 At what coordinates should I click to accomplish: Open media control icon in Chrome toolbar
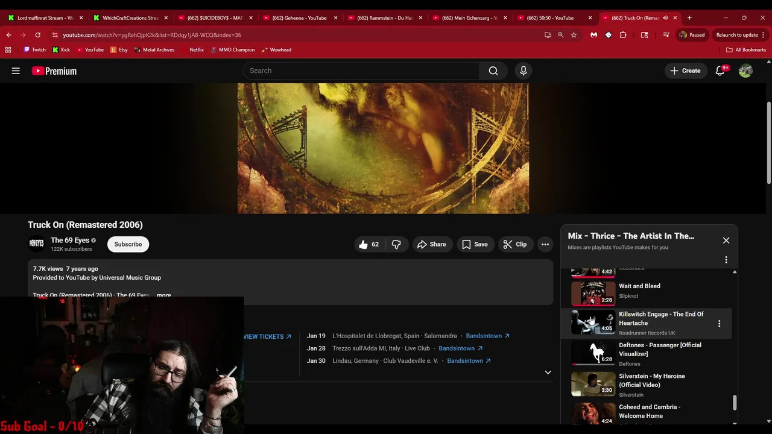[666, 35]
